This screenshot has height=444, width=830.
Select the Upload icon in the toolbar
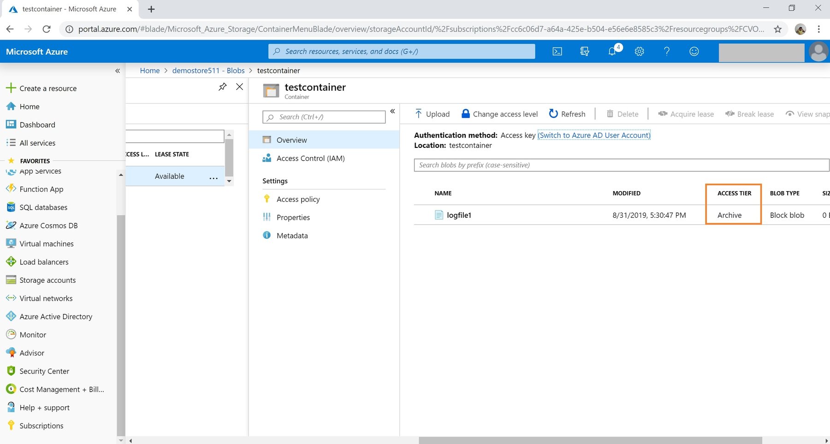coord(419,114)
